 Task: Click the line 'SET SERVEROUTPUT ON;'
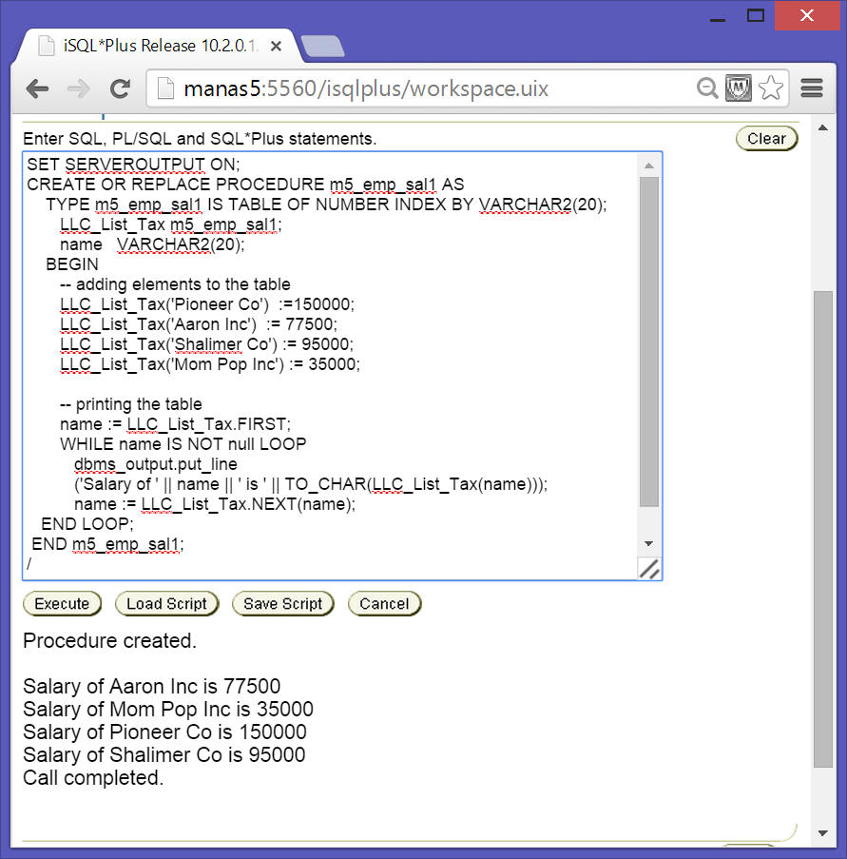coord(134,165)
